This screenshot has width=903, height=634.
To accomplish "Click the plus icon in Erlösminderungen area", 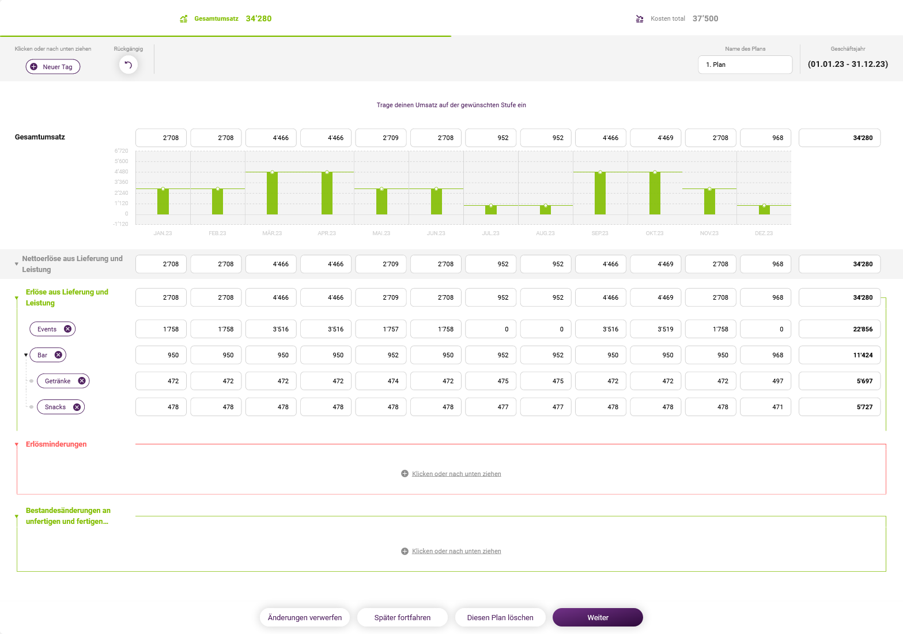I will 405,473.
